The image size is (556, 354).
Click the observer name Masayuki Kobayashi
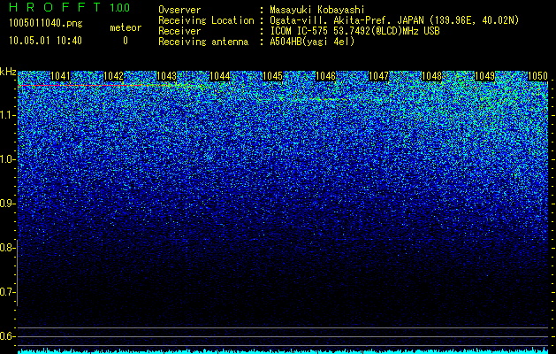pyautogui.click(x=317, y=10)
